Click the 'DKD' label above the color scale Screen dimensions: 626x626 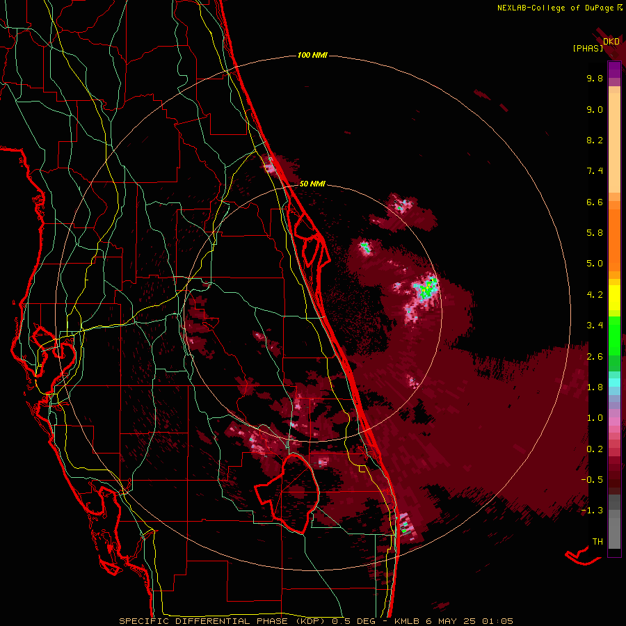tap(611, 42)
